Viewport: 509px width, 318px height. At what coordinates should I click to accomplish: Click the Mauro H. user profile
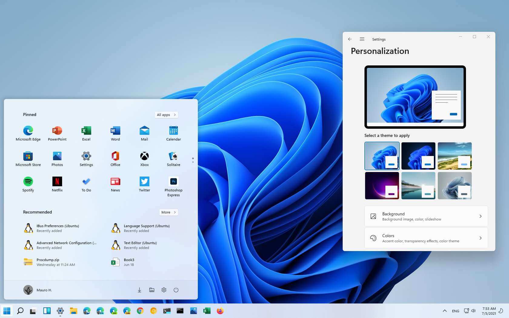point(38,290)
